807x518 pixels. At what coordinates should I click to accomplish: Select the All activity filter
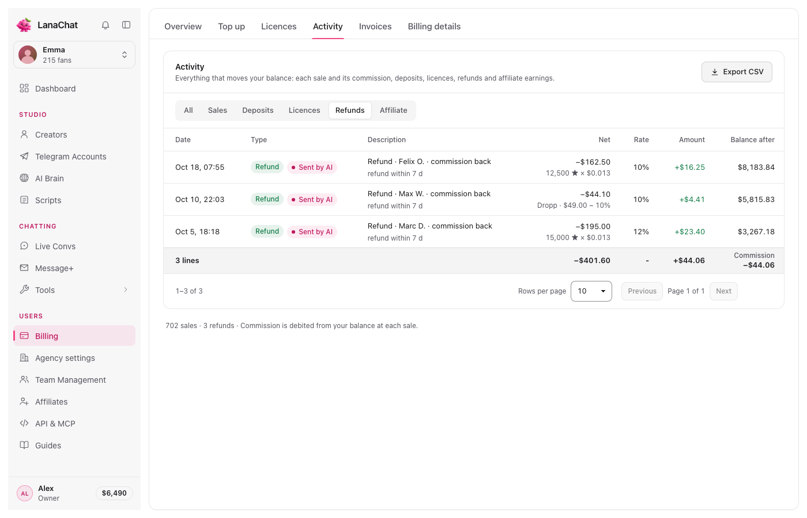pos(188,111)
